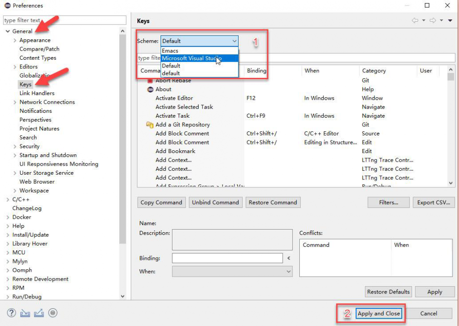
Task: Expand the C/C++ tree node
Action: coord(8,199)
